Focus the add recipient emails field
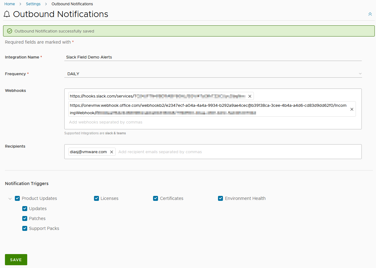 coord(238,152)
